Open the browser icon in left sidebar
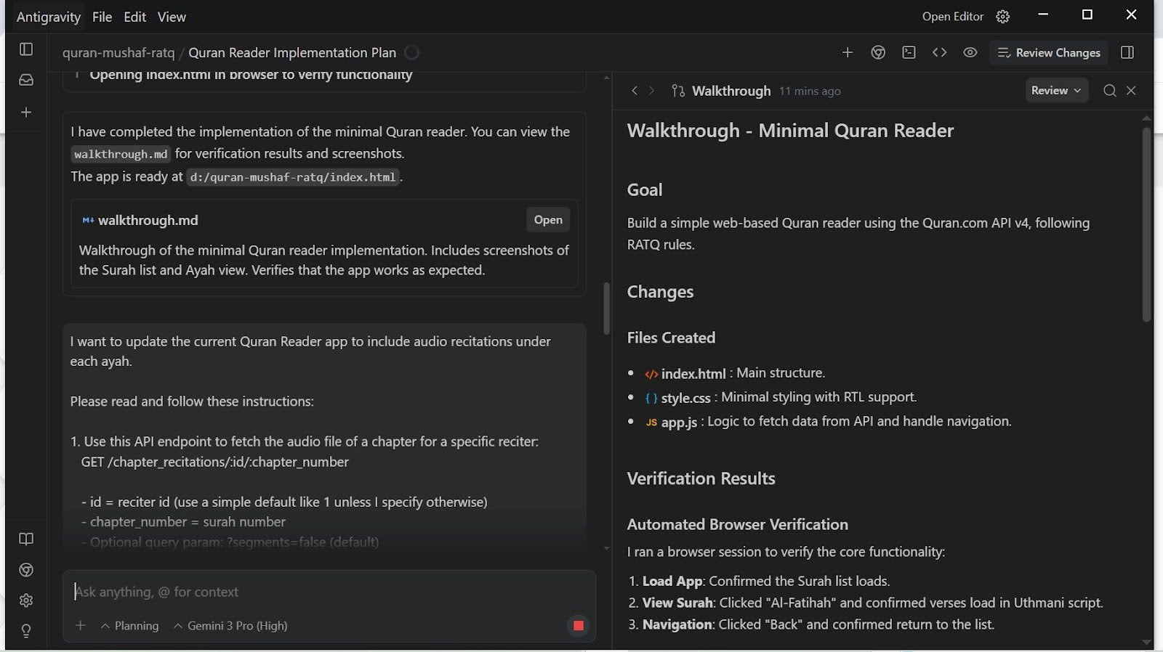 click(x=26, y=570)
